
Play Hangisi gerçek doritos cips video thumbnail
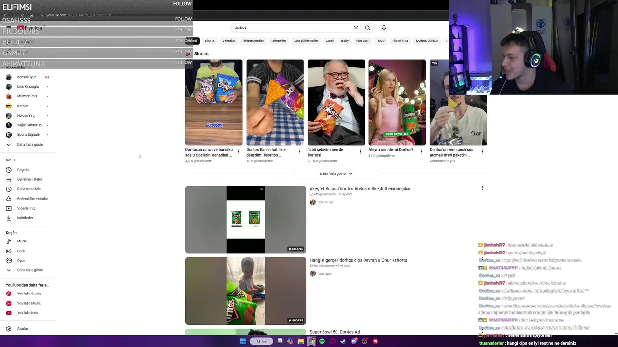click(x=246, y=291)
